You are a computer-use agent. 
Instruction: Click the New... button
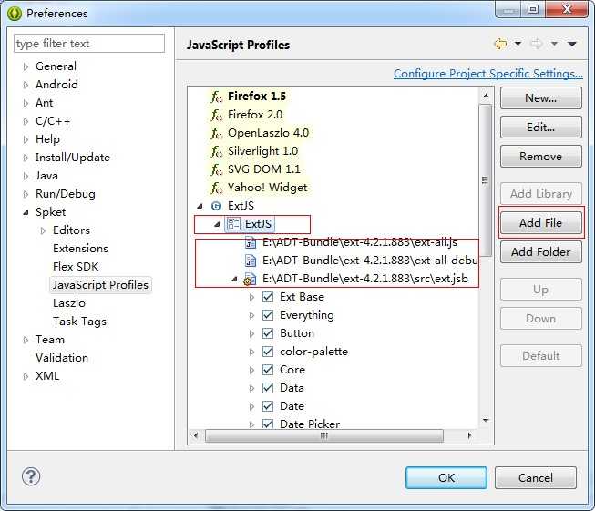coord(540,98)
